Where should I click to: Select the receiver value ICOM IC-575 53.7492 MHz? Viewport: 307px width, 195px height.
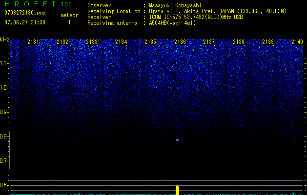[x=196, y=17]
